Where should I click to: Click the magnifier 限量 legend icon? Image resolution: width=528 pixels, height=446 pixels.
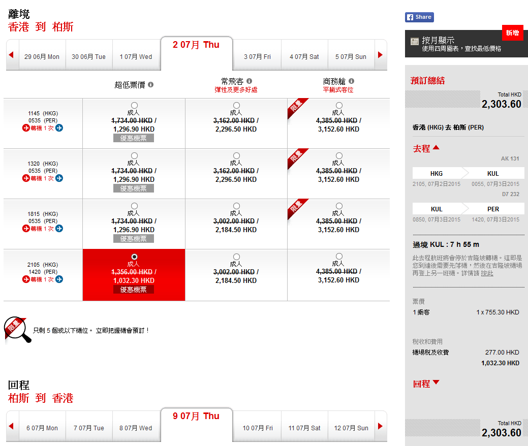click(x=17, y=330)
